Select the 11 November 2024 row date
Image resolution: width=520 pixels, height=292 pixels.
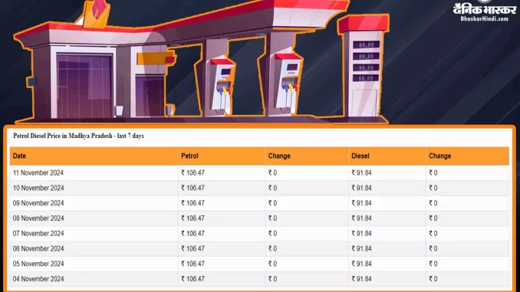coord(38,172)
